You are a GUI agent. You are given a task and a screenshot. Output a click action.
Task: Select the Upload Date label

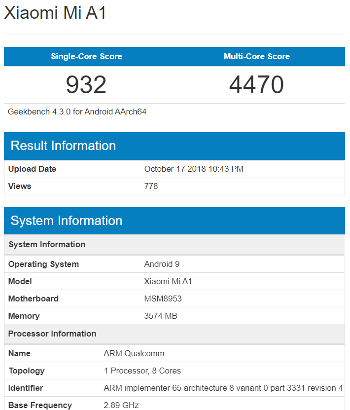pyautogui.click(x=32, y=169)
